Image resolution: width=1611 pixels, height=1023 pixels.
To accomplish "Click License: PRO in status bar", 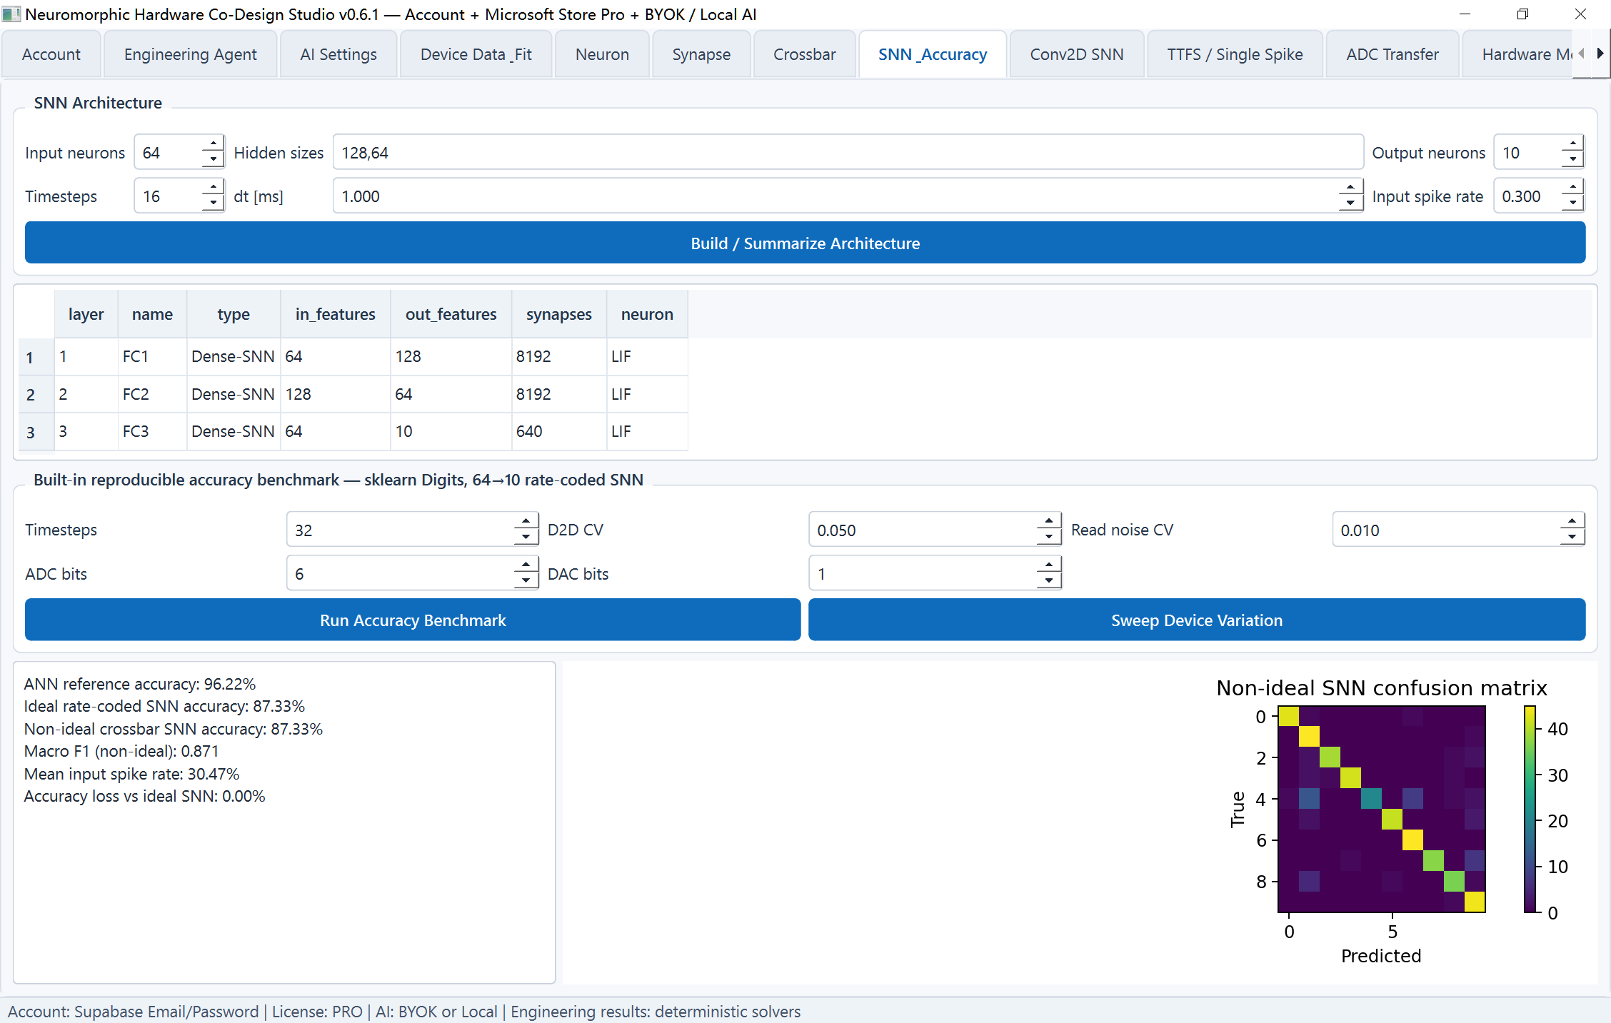I will click(x=317, y=1012).
